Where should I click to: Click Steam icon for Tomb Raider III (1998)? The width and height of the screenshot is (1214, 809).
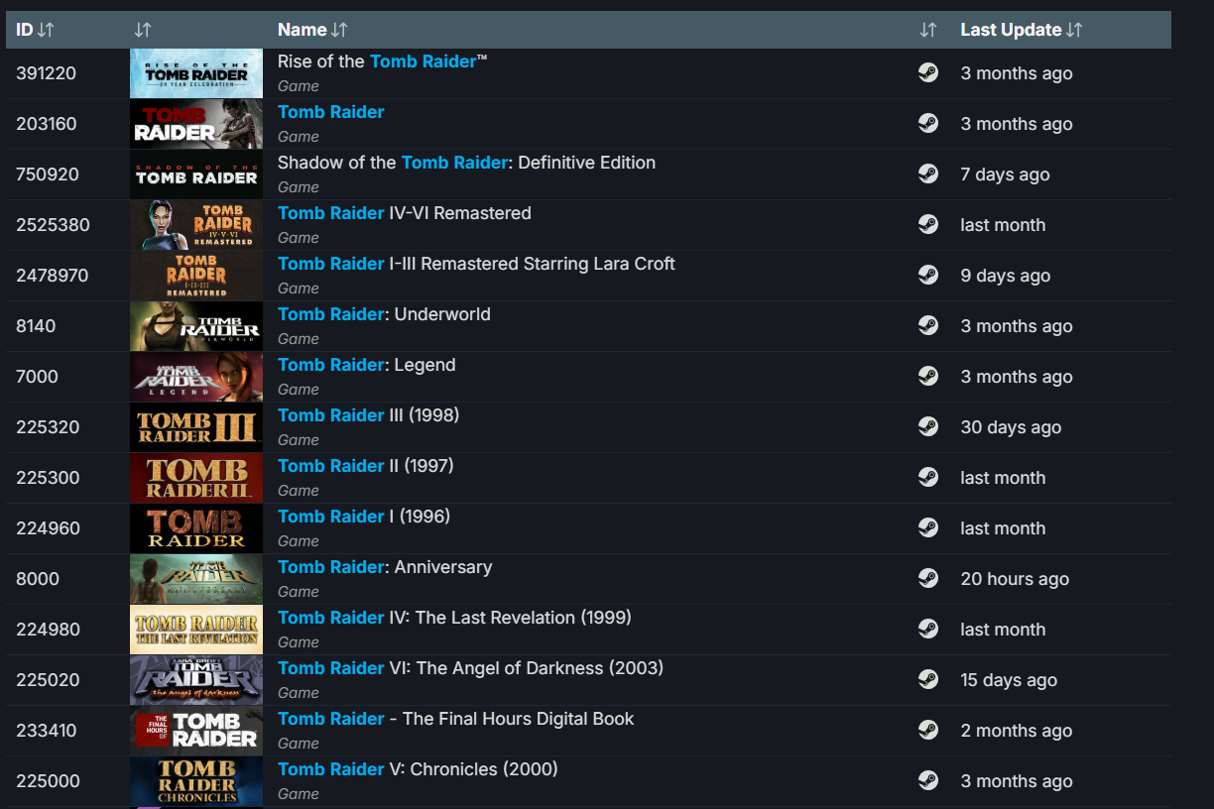coord(928,426)
